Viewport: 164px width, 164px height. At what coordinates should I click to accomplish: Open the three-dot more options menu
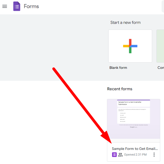[154, 155]
